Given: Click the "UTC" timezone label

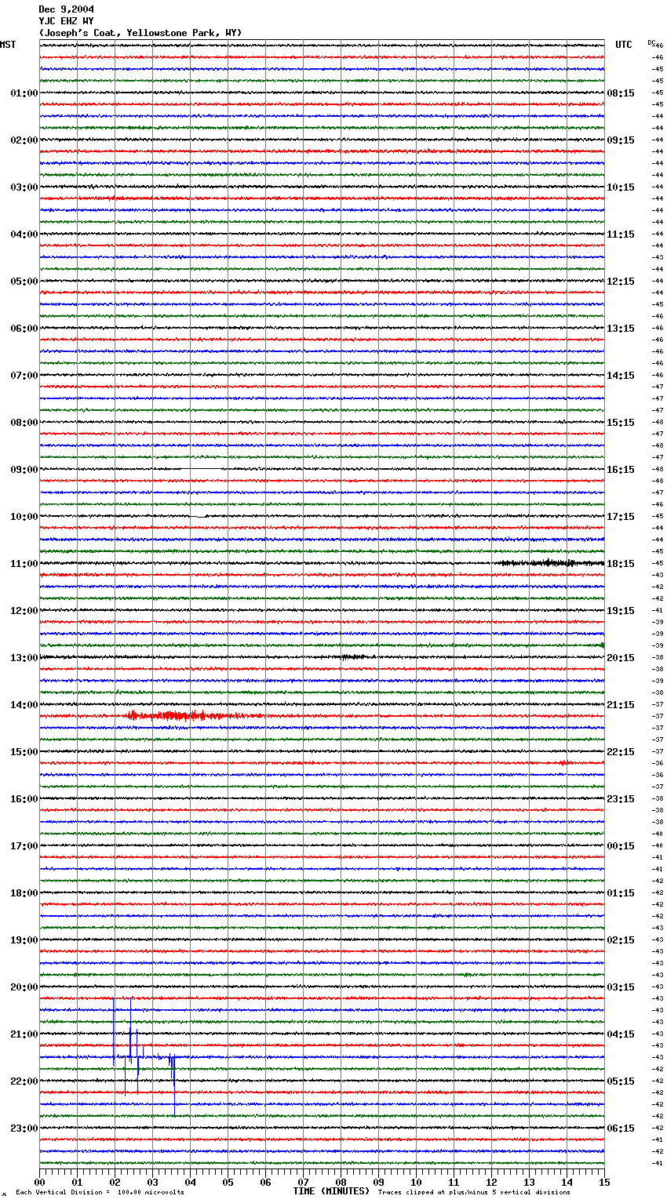Looking at the screenshot, I should pos(624,45).
